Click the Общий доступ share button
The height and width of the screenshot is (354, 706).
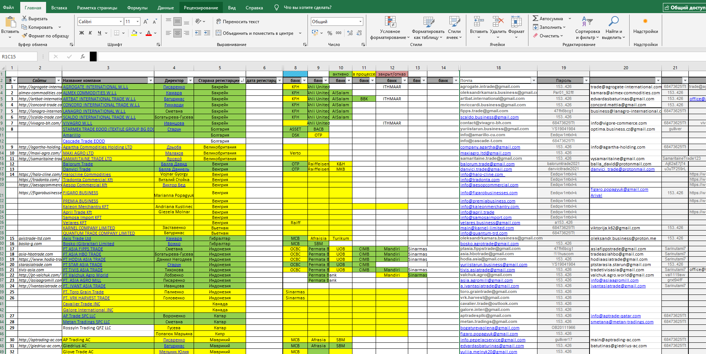(x=684, y=7)
